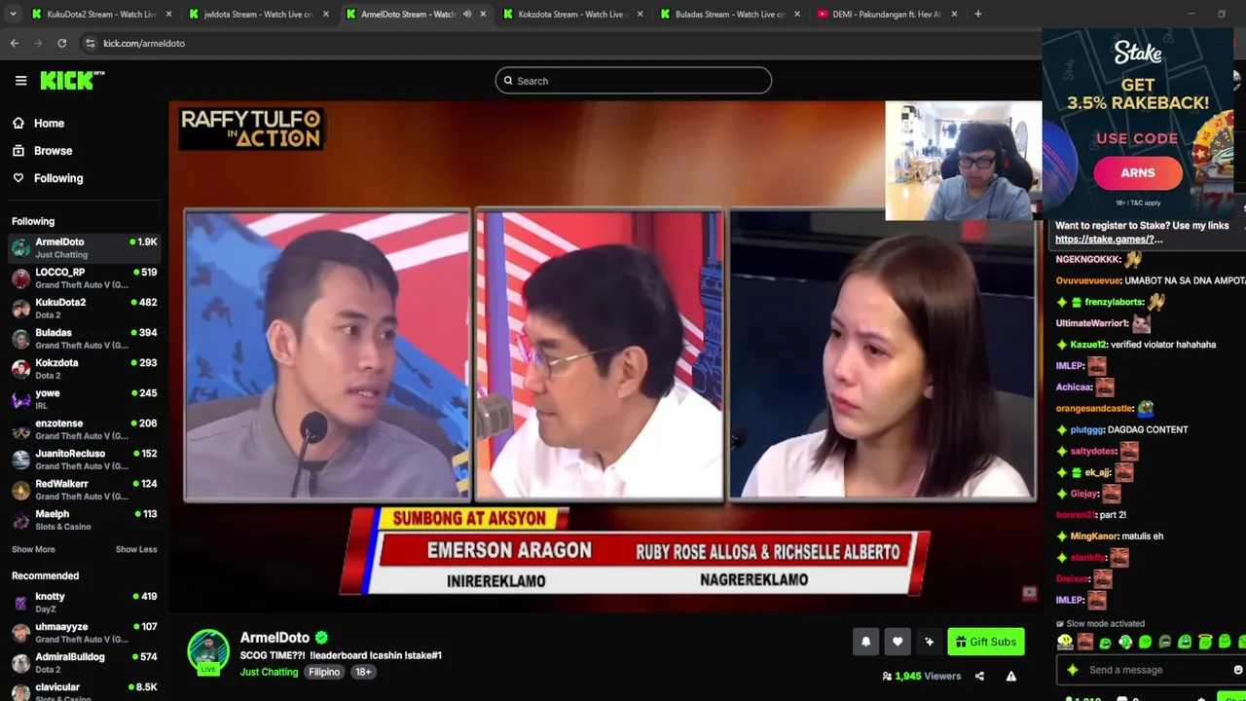The height and width of the screenshot is (701, 1246).
Task: Open the emoji picker in chat input
Action: coord(1237,670)
